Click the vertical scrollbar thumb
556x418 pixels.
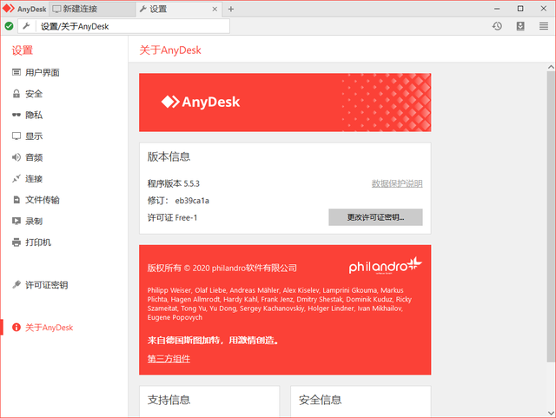coord(551,216)
